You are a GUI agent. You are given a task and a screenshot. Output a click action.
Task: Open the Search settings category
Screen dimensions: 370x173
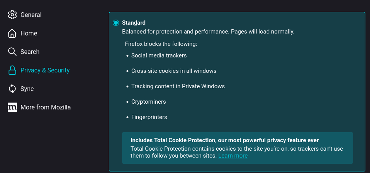click(x=30, y=52)
